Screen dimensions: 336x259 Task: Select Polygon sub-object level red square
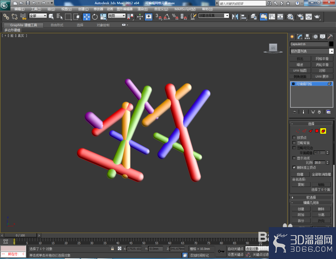pos(317,131)
